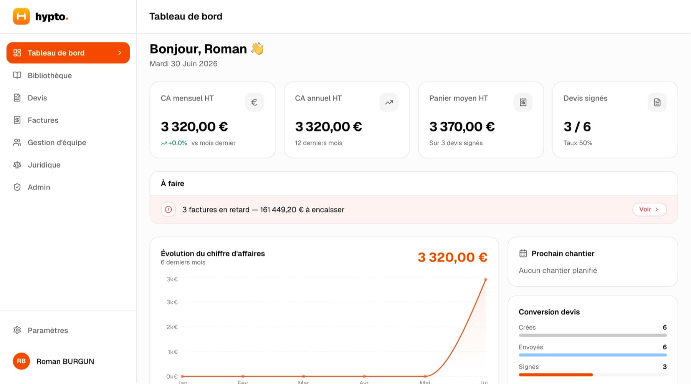Click the May data point on revenue chart
Viewport: 691px width, 384px height.
coord(425,376)
